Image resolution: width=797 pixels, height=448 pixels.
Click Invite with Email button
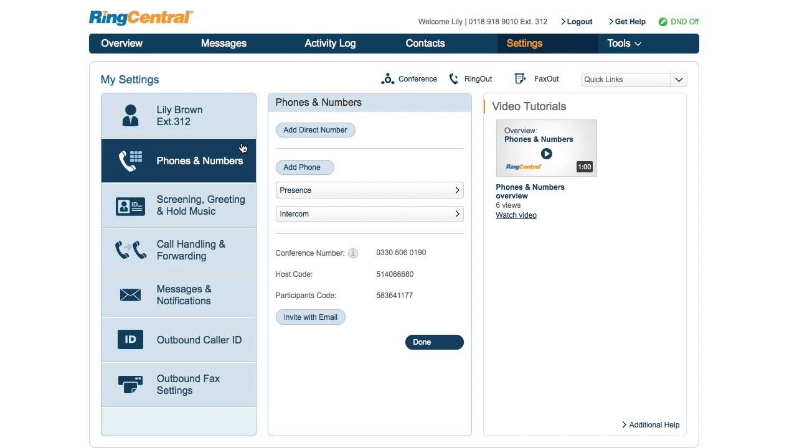[311, 317]
